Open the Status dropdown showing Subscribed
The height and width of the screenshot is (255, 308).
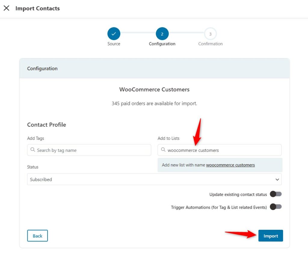154,179
